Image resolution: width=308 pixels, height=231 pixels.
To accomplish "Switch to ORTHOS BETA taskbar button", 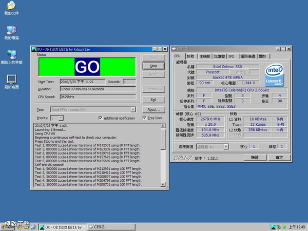I will 62,227.
